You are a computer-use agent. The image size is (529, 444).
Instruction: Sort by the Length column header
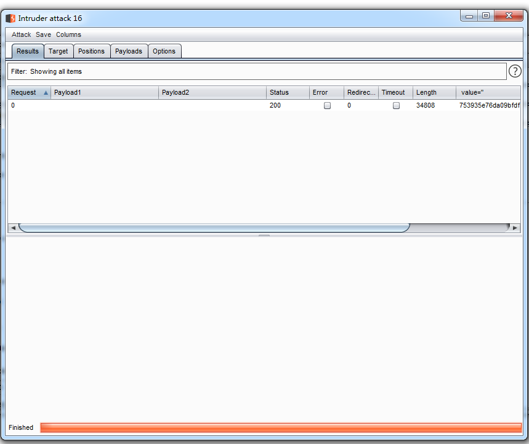(435, 93)
